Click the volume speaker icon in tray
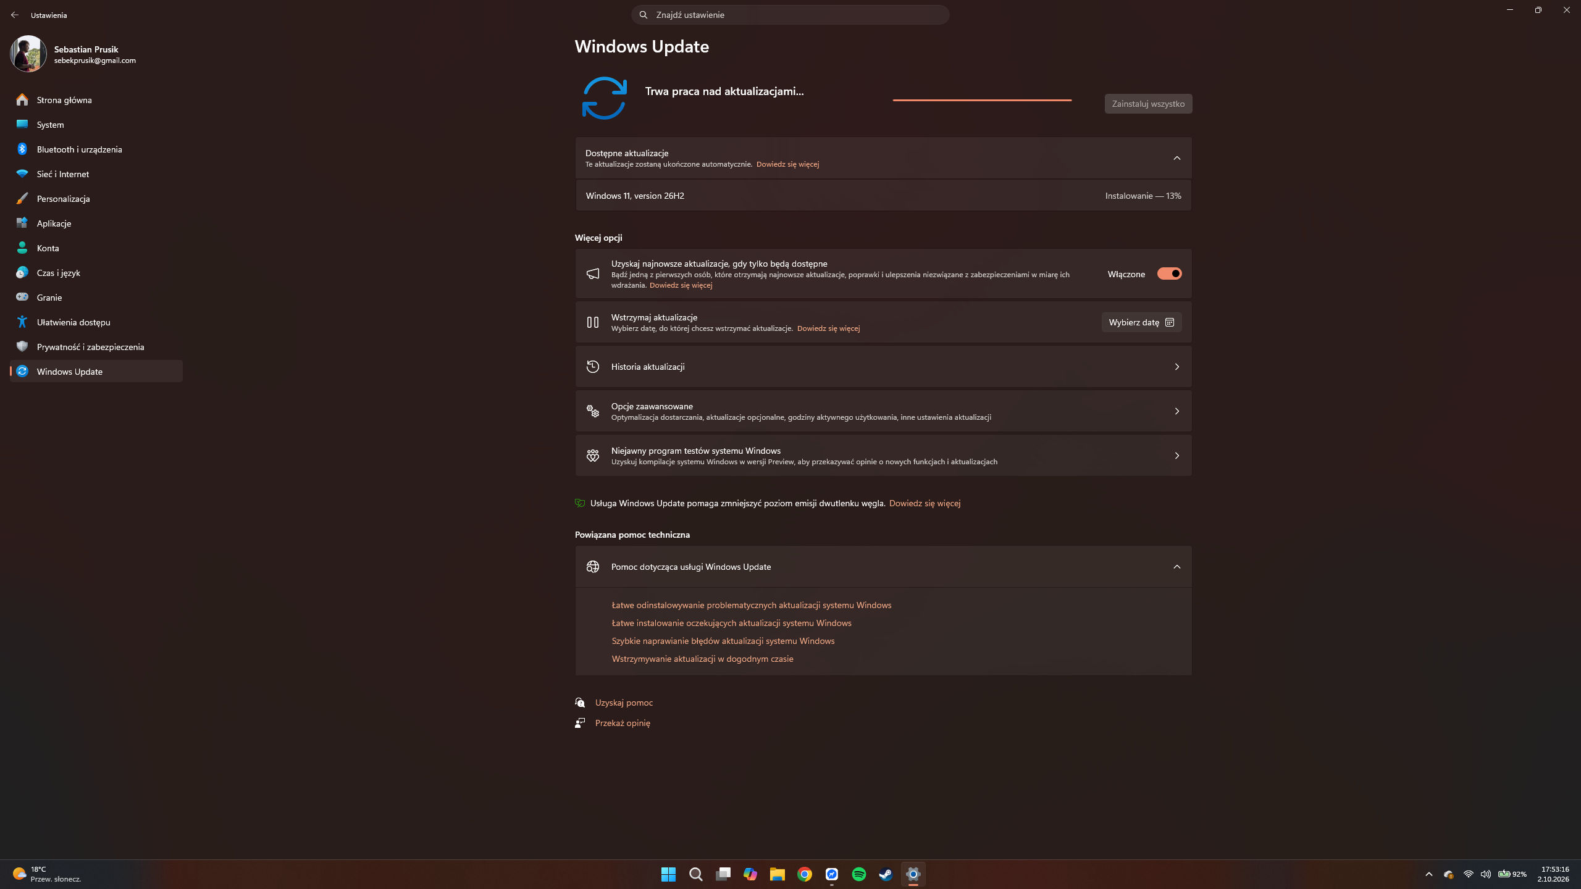This screenshot has height=889, width=1581. tap(1486, 874)
